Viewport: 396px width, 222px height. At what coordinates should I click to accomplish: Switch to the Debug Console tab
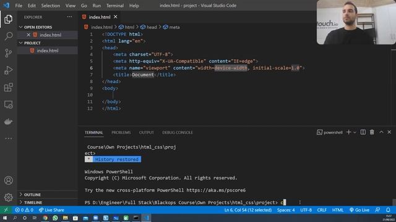tap(178, 133)
